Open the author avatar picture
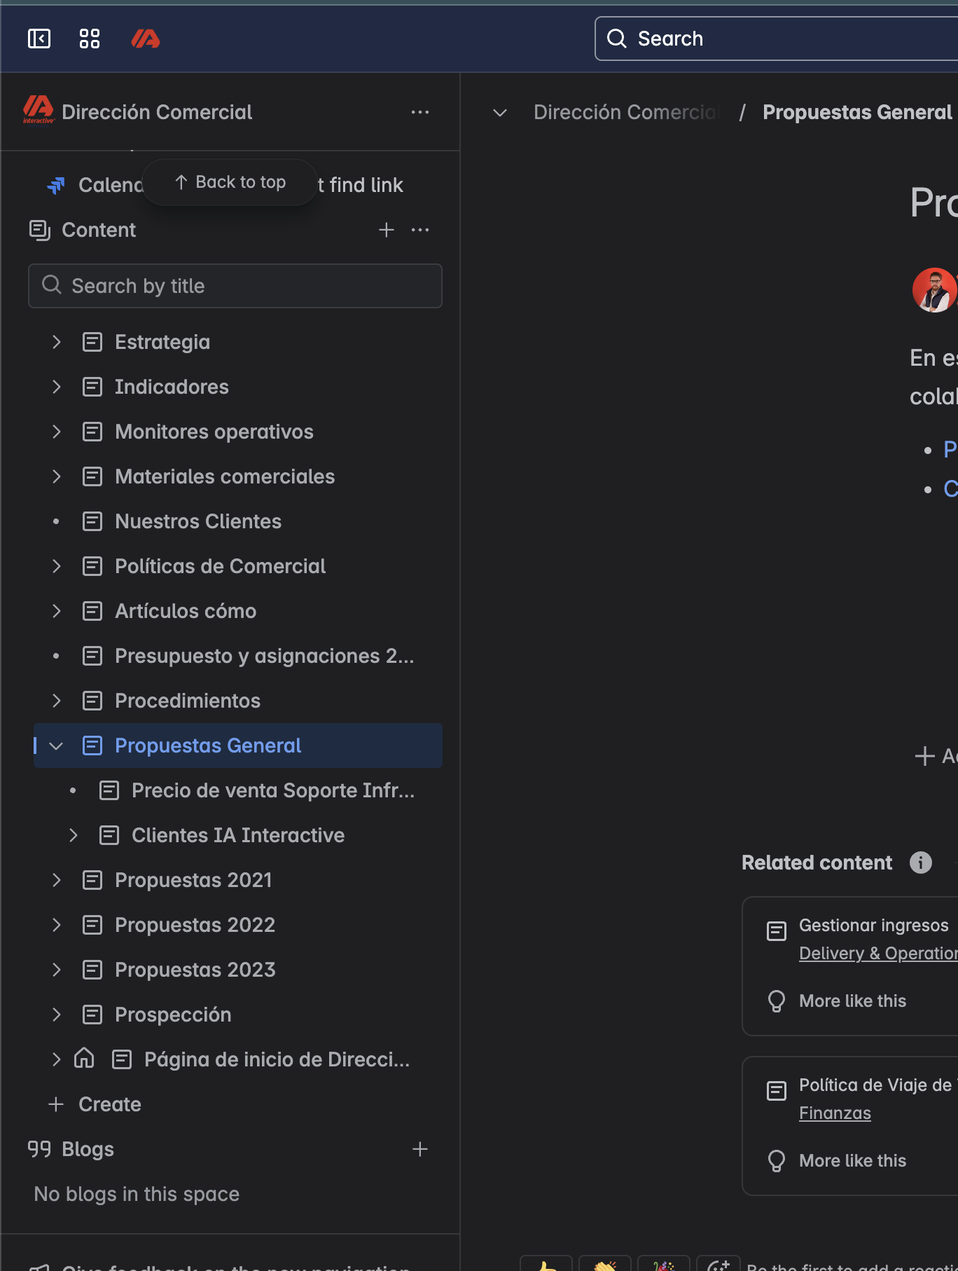This screenshot has width=958, height=1271. pos(935,290)
